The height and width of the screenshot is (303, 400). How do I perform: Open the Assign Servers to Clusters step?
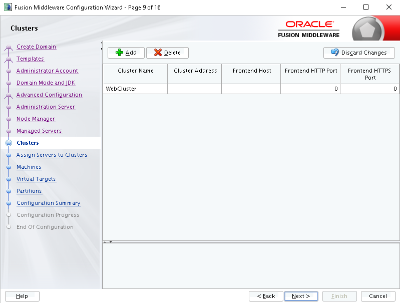point(52,155)
